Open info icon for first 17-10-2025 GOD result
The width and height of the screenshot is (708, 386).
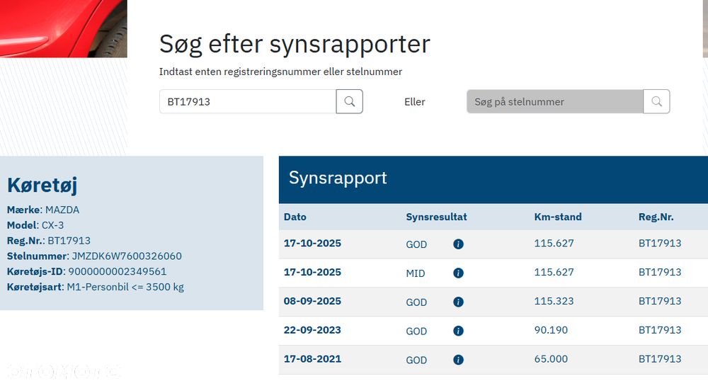tap(458, 244)
